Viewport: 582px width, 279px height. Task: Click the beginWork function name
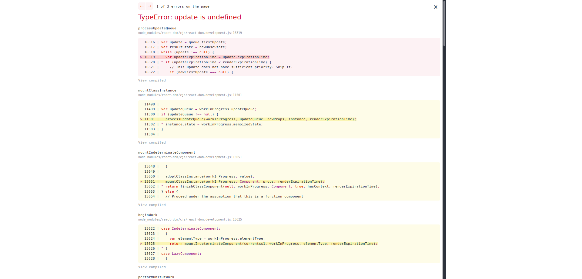pos(148,215)
